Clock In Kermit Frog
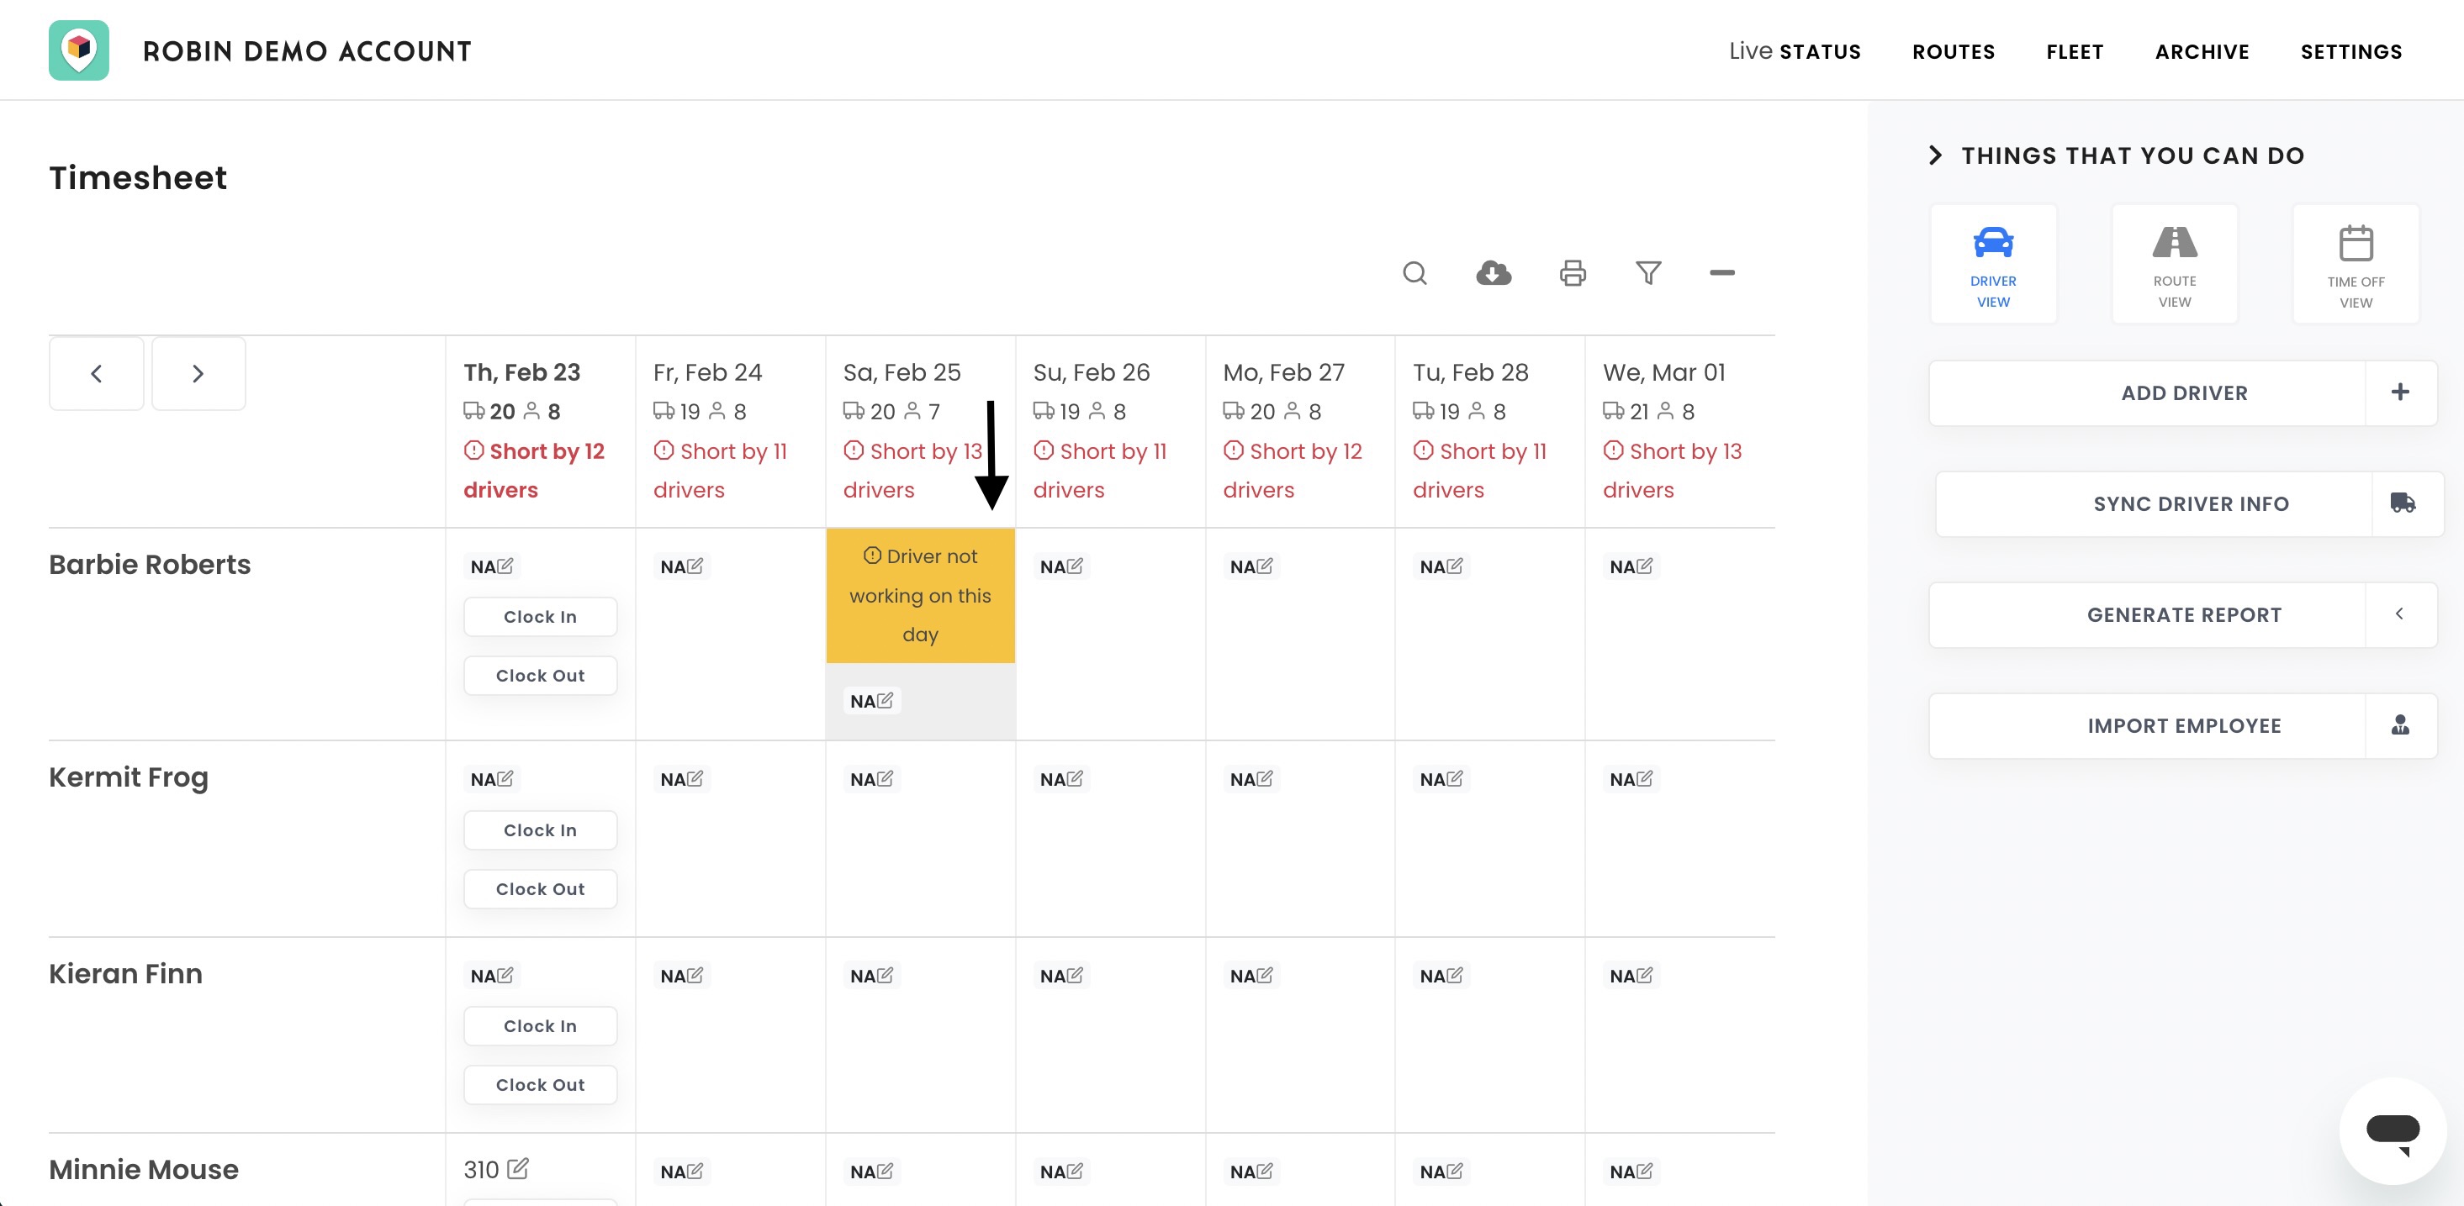The height and width of the screenshot is (1206, 2464). (541, 829)
